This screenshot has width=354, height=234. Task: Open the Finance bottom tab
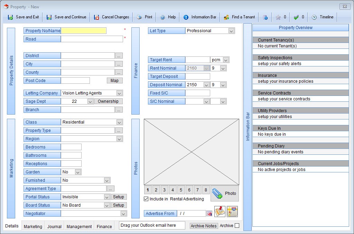click(104, 226)
